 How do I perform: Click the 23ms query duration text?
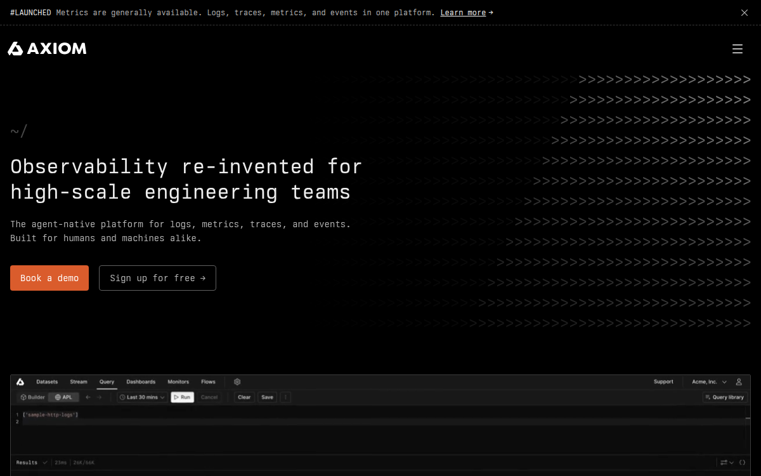click(x=61, y=463)
